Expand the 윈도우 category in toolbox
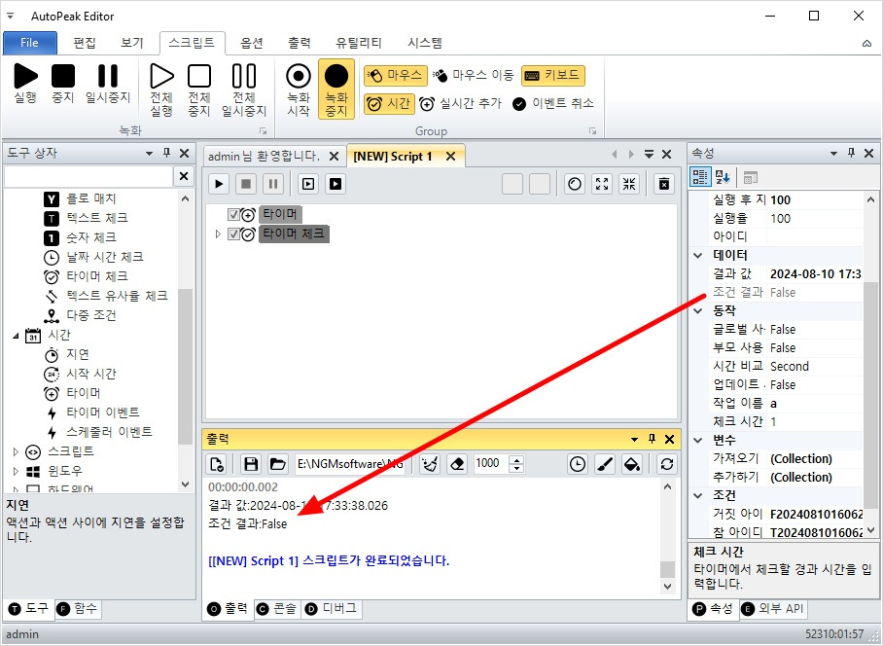The image size is (883, 646). pos(16,471)
